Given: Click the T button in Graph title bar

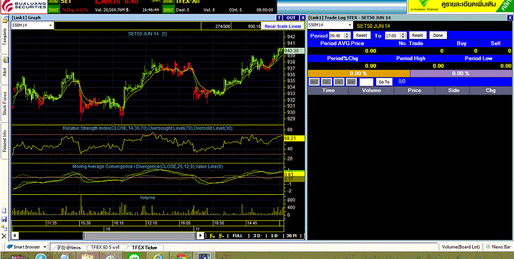Looking at the screenshot, I should 279,18.
